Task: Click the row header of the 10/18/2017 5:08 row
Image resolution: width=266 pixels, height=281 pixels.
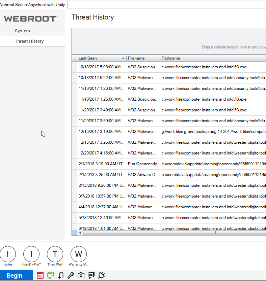Action: click(x=74, y=67)
